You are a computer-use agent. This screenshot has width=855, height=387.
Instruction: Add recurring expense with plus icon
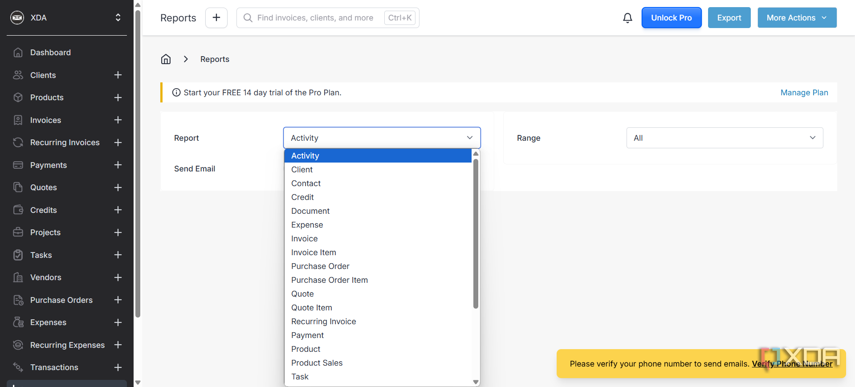tap(118, 345)
